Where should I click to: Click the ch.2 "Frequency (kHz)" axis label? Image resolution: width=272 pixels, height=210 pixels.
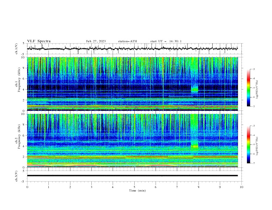click(x=19, y=137)
